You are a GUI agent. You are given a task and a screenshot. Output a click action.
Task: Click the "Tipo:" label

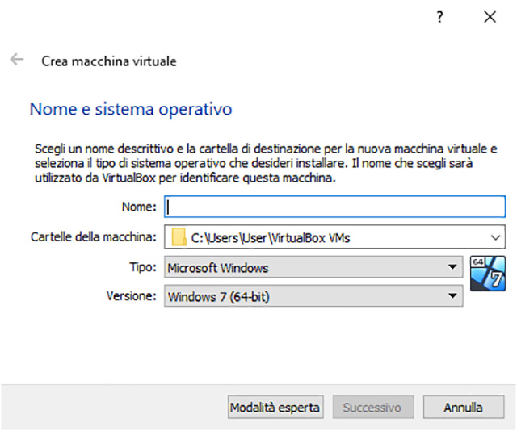click(x=142, y=267)
